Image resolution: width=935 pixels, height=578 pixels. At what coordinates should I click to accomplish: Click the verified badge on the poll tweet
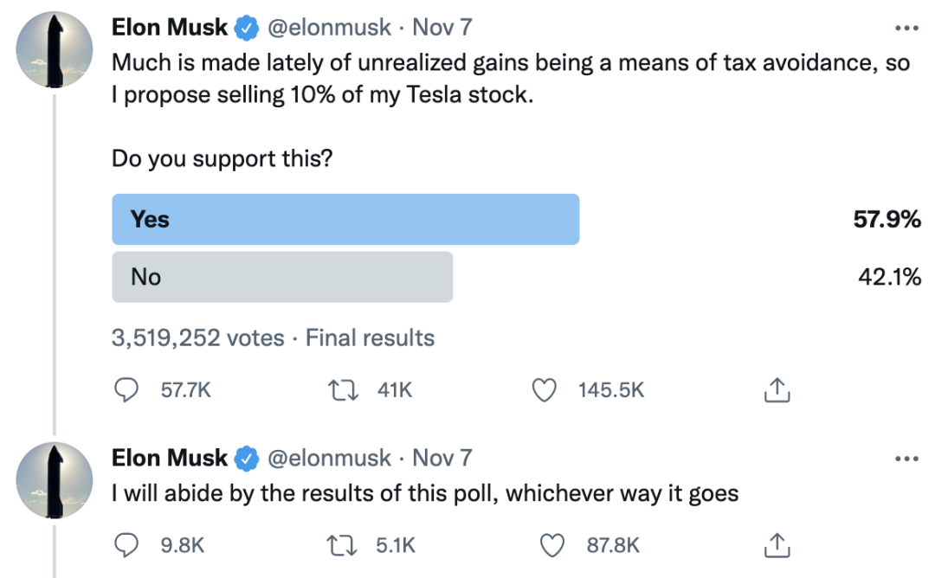pyautogui.click(x=247, y=29)
